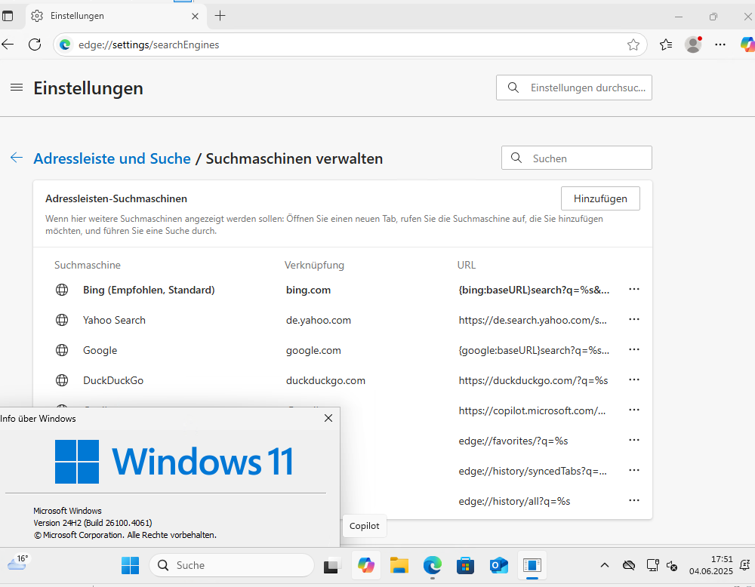The width and height of the screenshot is (755, 587).
Task: Open the settings hamburger menu
Action: pyautogui.click(x=17, y=88)
